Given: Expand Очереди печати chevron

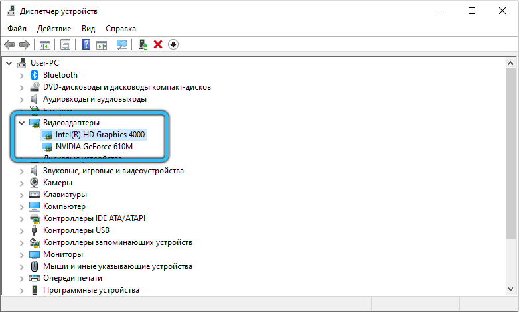Looking at the screenshot, I should click(21, 278).
